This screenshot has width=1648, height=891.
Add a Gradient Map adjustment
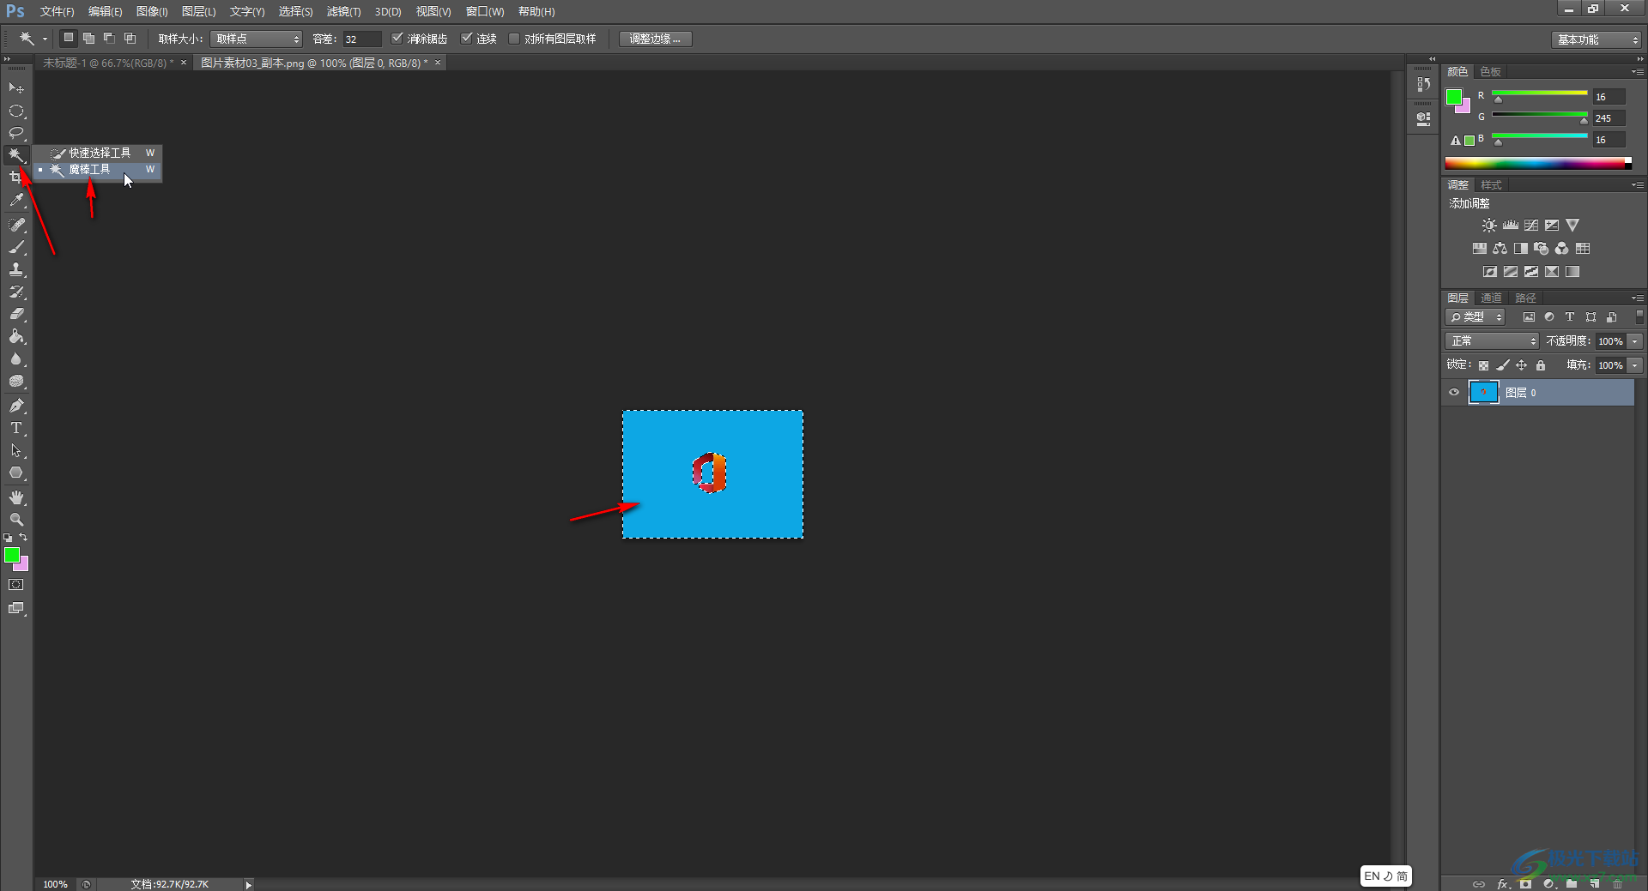1572,272
